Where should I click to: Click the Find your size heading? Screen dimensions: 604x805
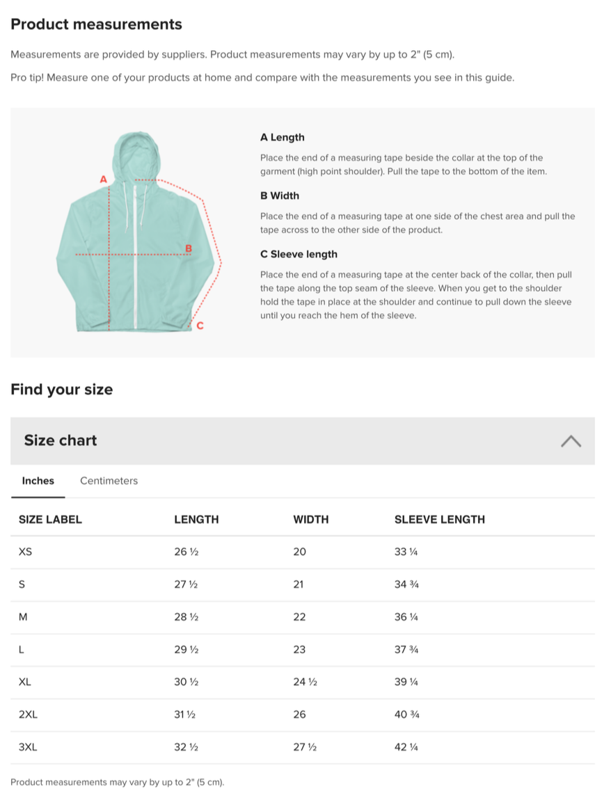[x=62, y=390]
